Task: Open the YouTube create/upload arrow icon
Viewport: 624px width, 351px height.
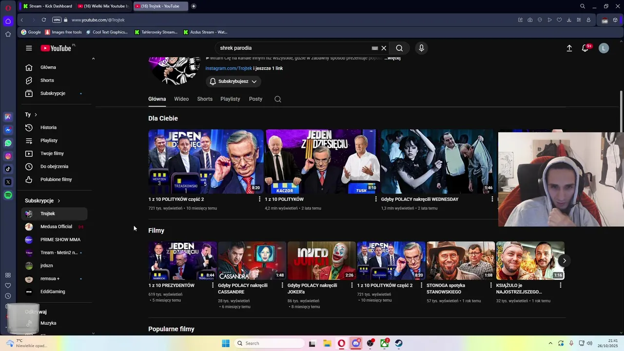Action: click(x=569, y=48)
